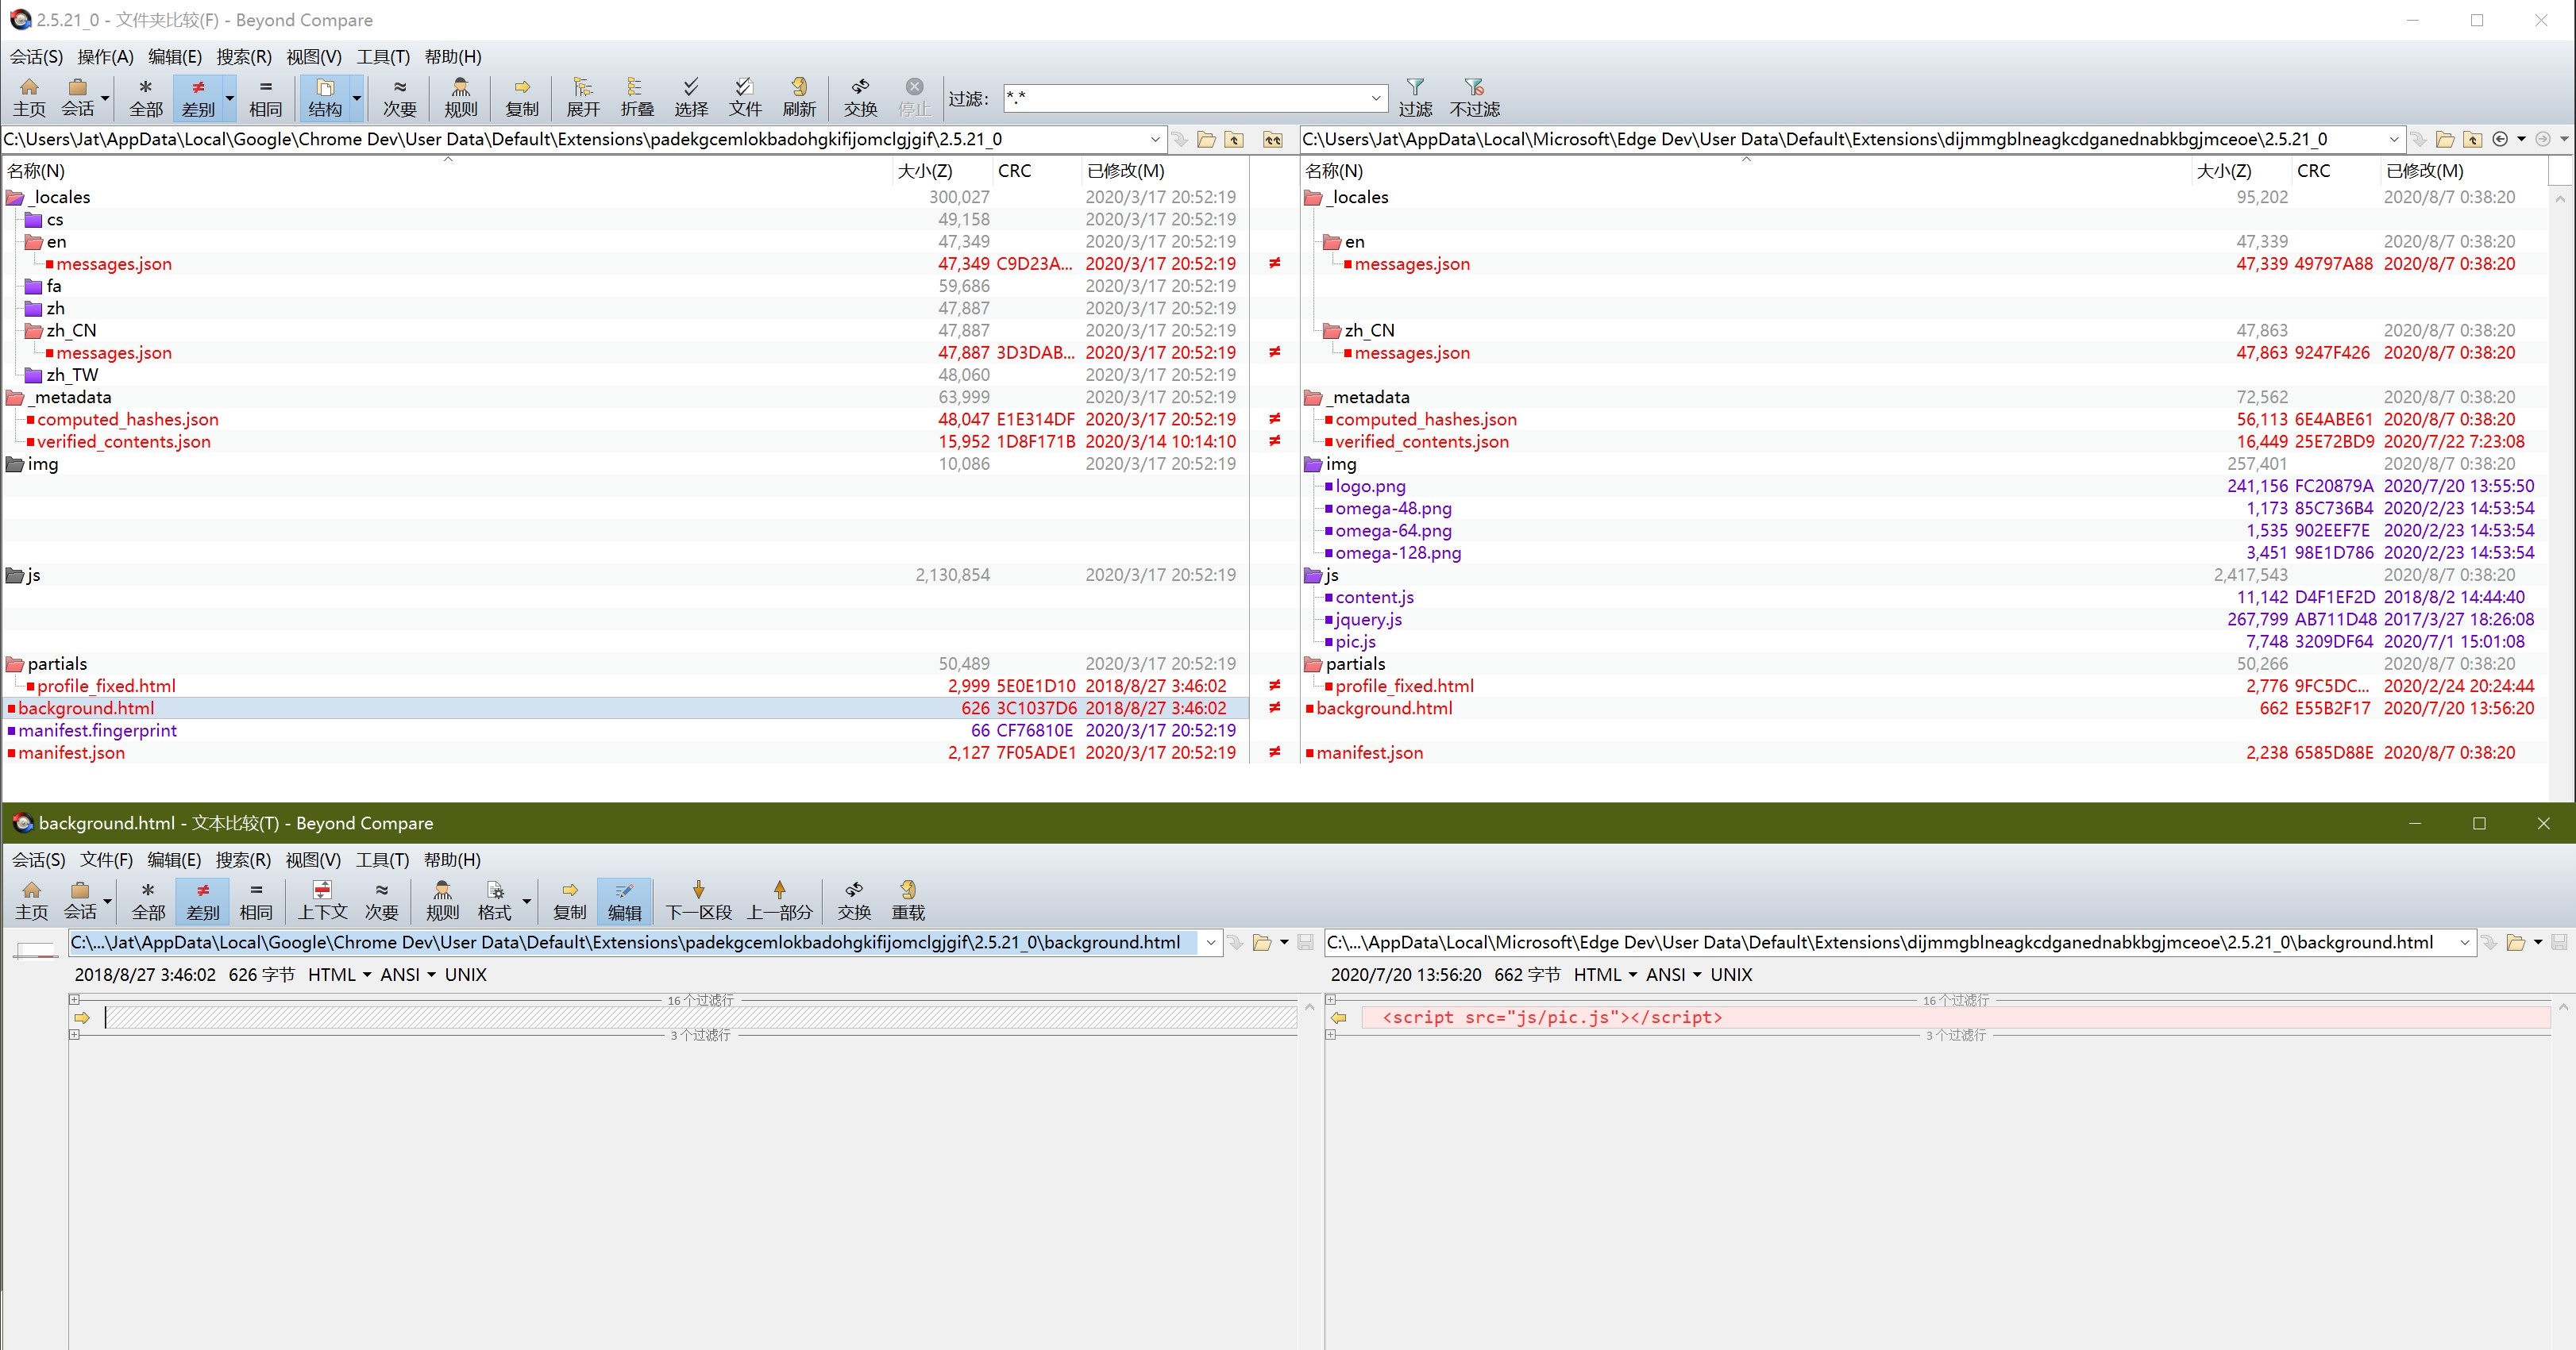The height and width of the screenshot is (1350, 2576).
Task: Open the Tools (工具) menu in folder compare
Action: pyautogui.click(x=383, y=57)
